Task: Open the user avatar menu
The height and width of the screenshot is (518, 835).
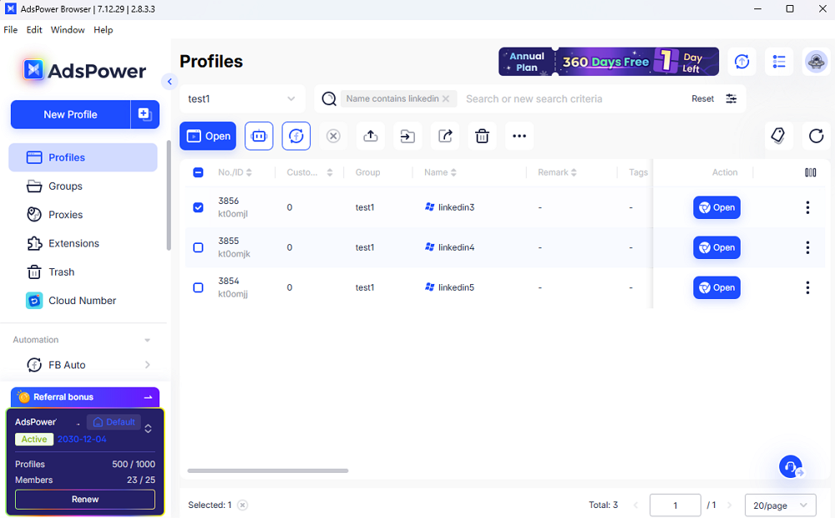Action: click(816, 61)
